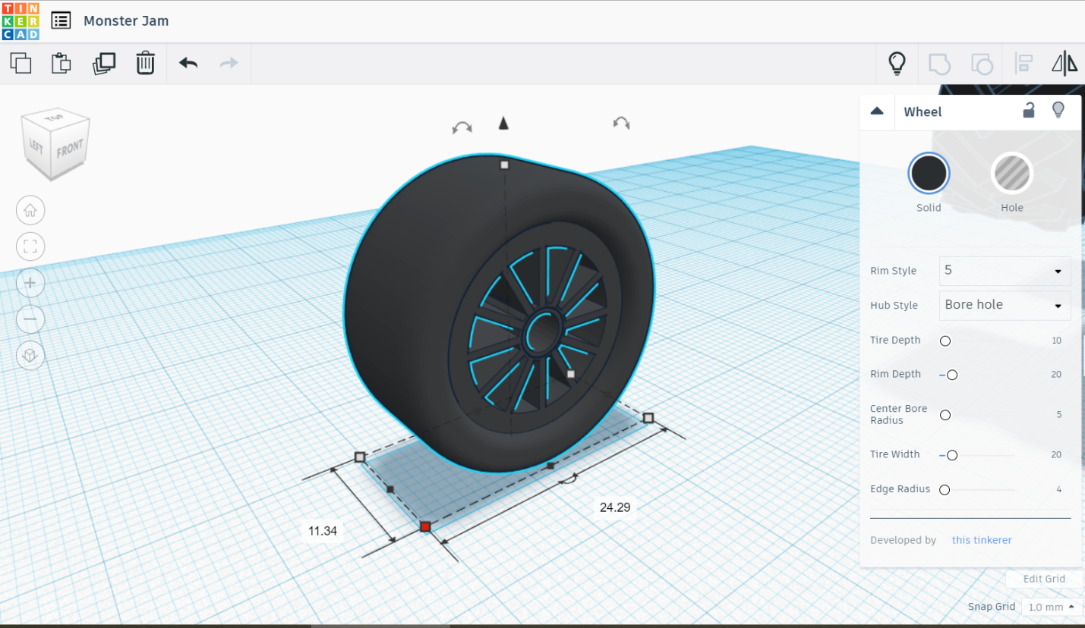Open the Hub Style dropdown
Viewport: 1085px width, 628px height.
1005,305
